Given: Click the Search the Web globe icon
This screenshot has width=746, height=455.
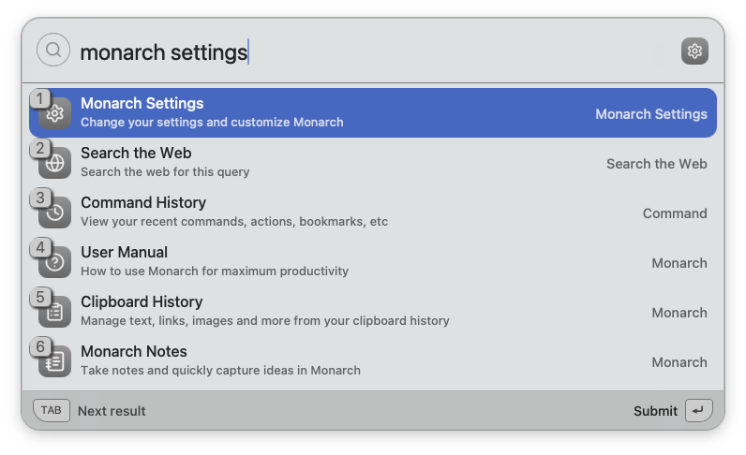Looking at the screenshot, I should click(x=54, y=163).
